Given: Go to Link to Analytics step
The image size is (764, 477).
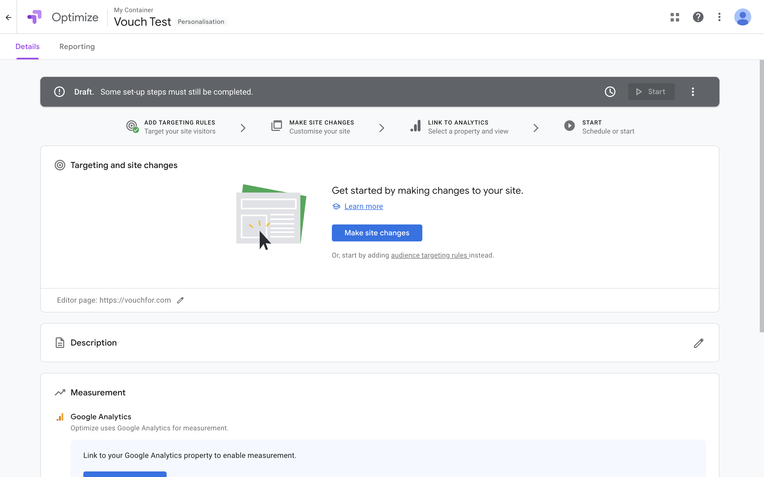Looking at the screenshot, I should click(x=468, y=127).
